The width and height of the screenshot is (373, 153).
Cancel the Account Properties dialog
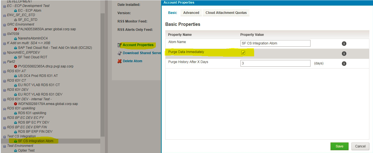click(360, 146)
